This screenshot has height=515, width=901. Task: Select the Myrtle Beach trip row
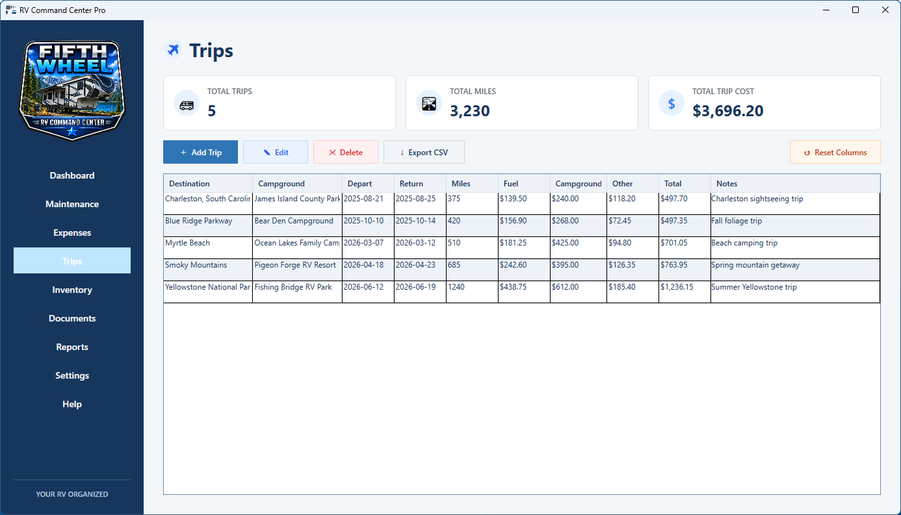(521, 247)
